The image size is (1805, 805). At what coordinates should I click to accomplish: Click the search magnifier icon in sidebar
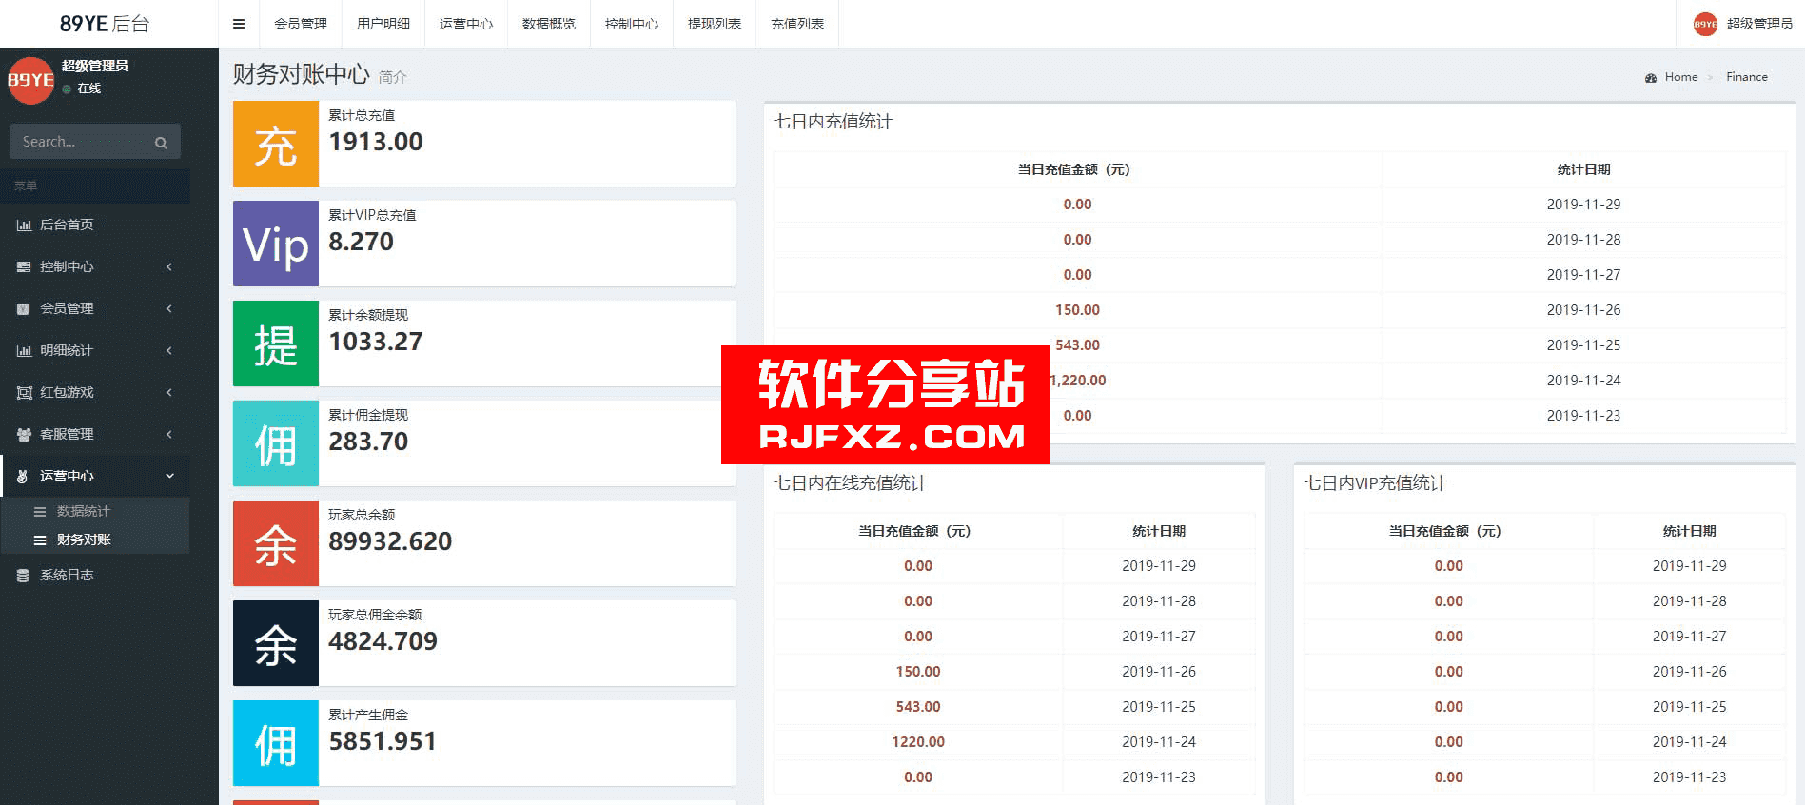(x=161, y=143)
